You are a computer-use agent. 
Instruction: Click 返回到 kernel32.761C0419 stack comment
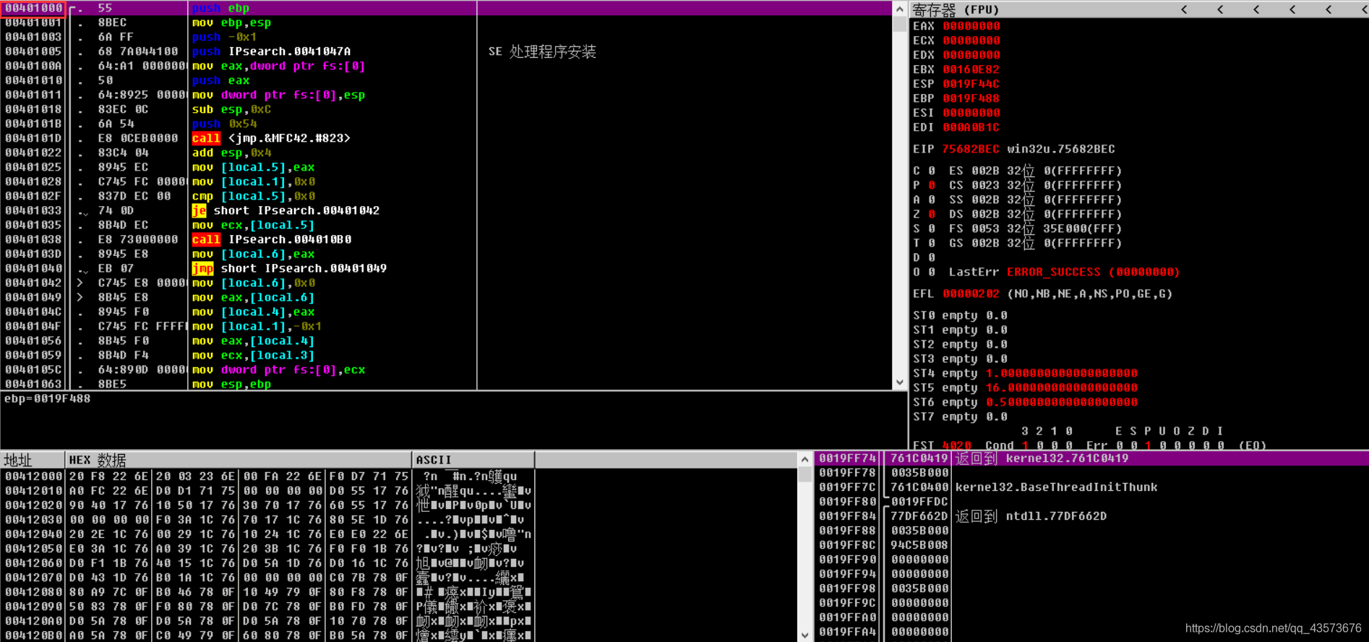pyautogui.click(x=1042, y=458)
